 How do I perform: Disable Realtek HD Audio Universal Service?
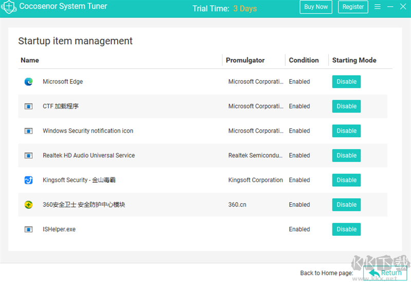346,155
